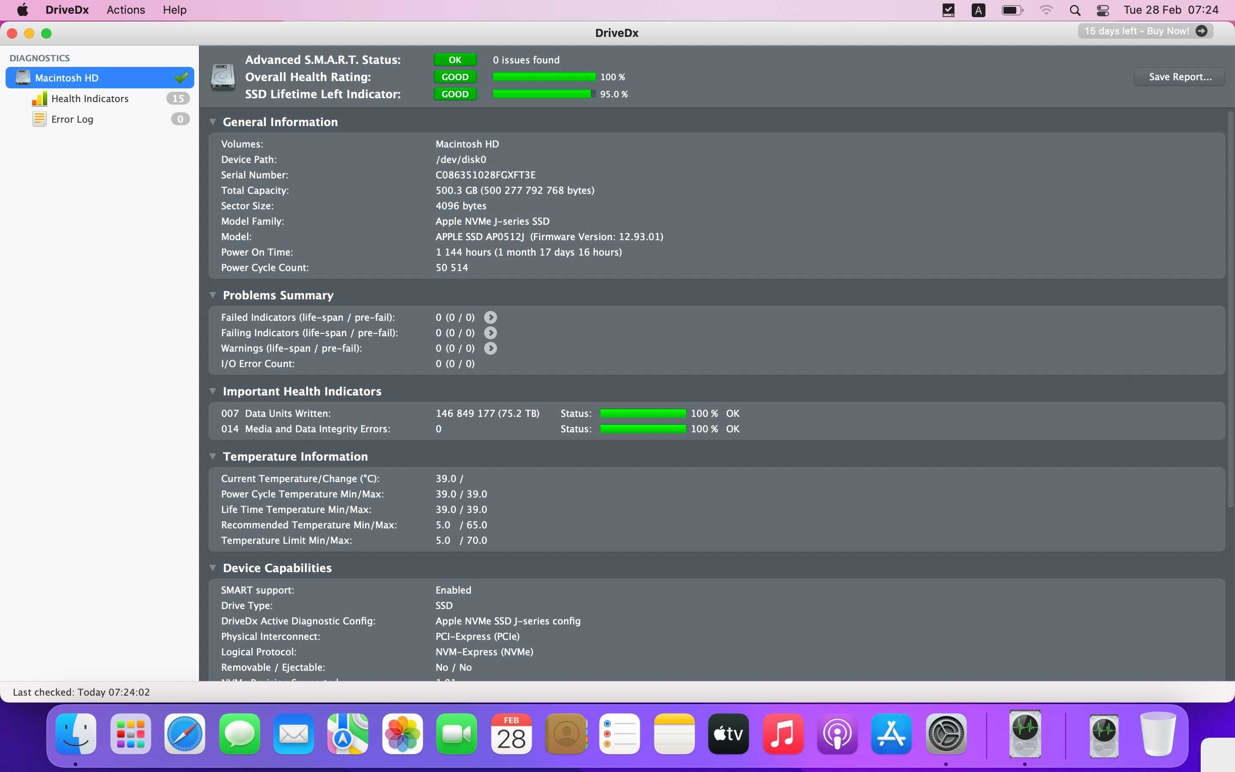Open Mail app in Dock
This screenshot has height=772, width=1235.
coord(293,734)
